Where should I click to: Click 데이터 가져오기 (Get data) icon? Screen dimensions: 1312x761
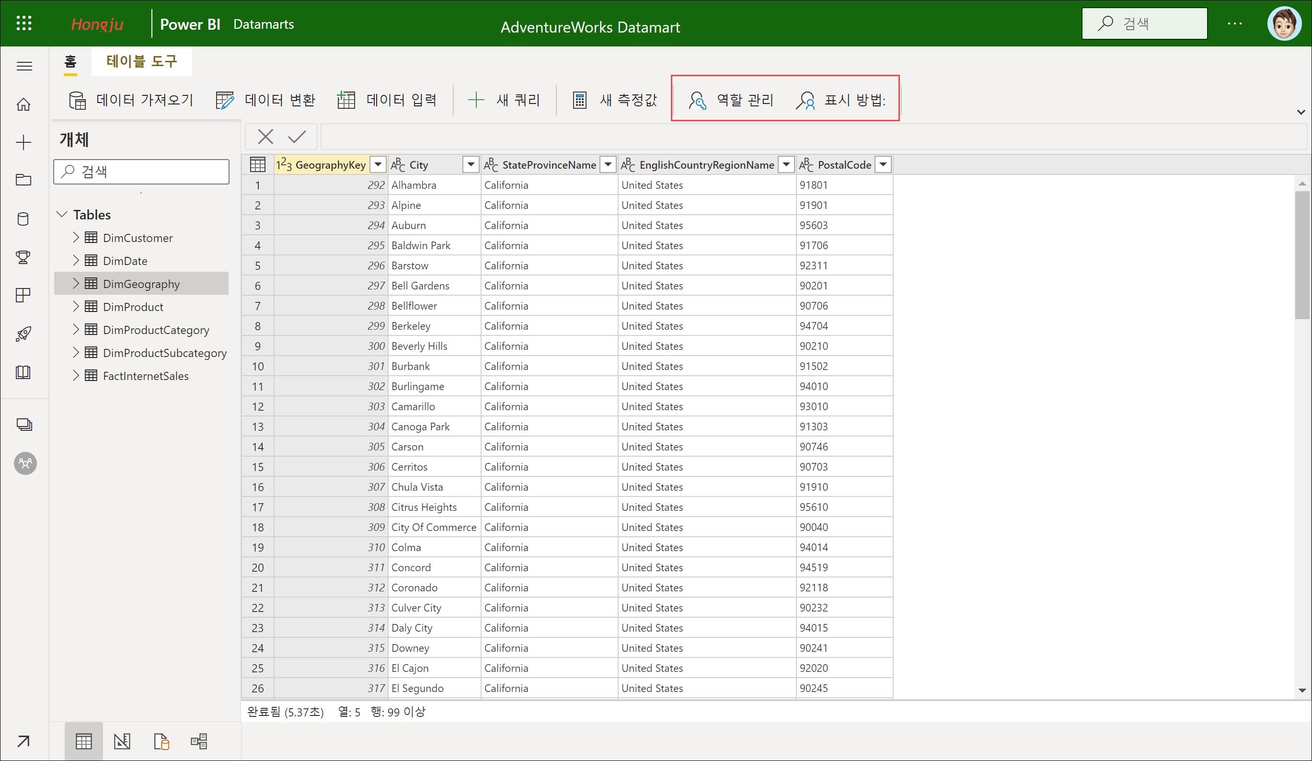click(78, 100)
